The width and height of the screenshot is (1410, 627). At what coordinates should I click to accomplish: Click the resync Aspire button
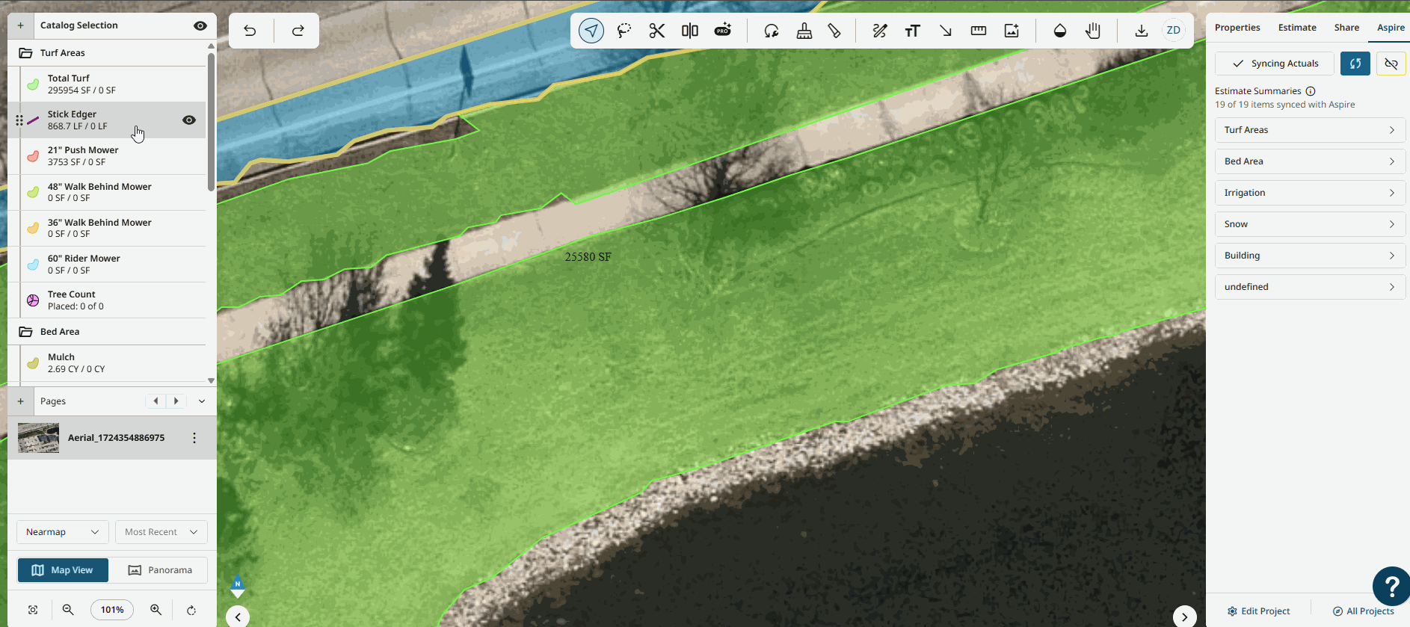click(x=1355, y=64)
